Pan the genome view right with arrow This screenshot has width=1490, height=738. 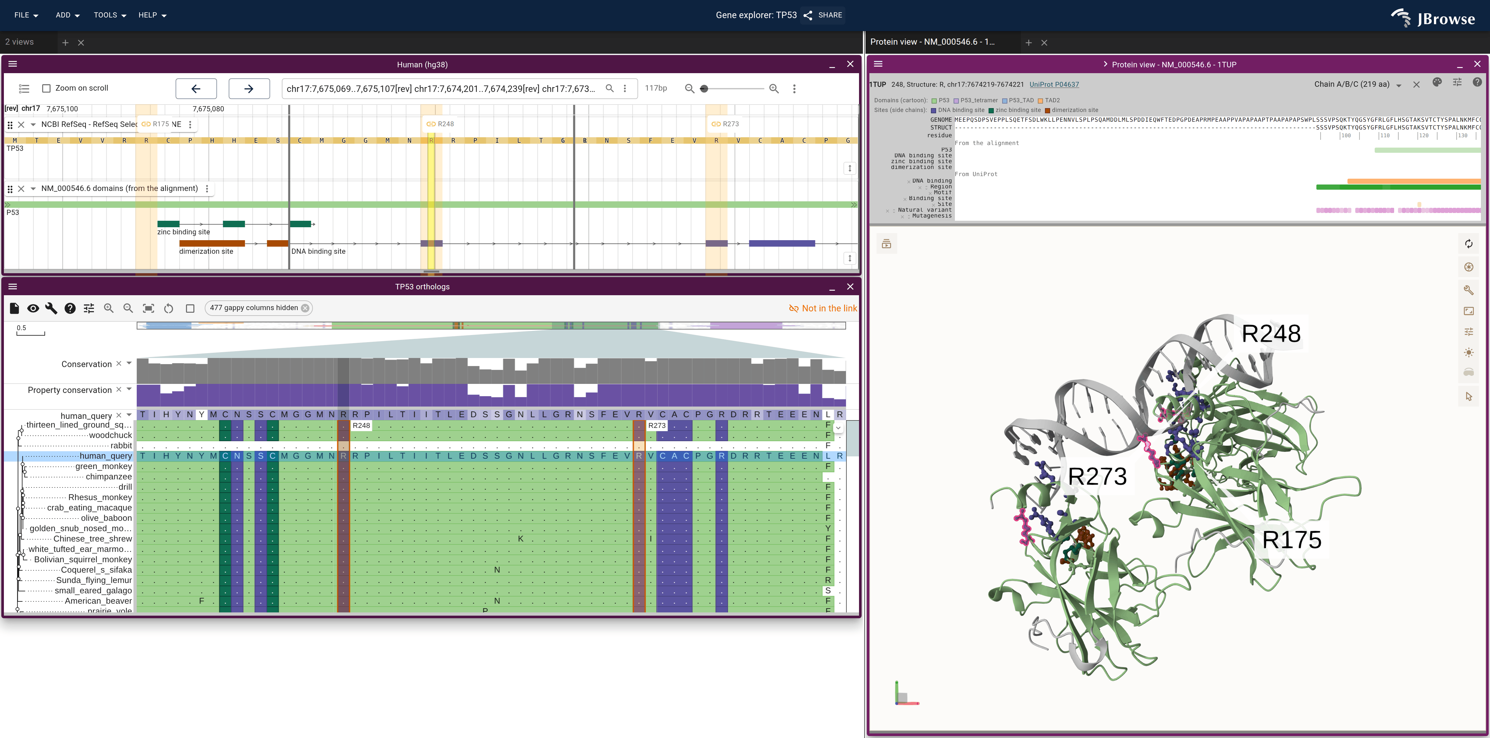pos(249,88)
